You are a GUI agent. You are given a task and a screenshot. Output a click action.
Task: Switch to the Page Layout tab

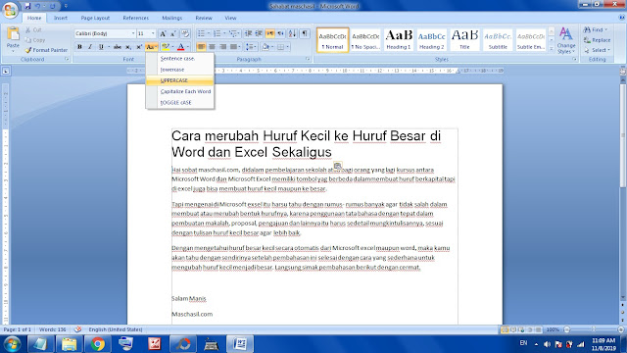pyautogui.click(x=95, y=18)
